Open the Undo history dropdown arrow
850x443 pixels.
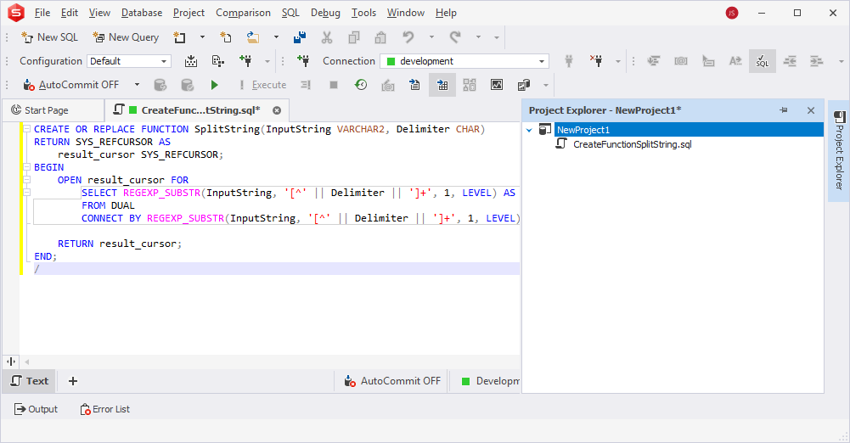pos(431,37)
